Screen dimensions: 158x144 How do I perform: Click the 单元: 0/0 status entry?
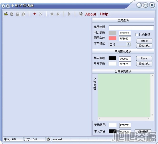click(13, 139)
